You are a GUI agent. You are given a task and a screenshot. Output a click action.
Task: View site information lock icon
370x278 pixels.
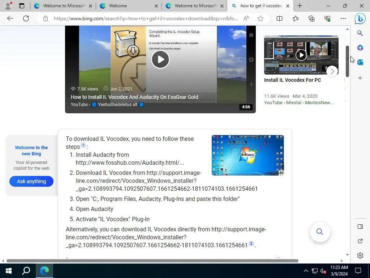(46, 18)
